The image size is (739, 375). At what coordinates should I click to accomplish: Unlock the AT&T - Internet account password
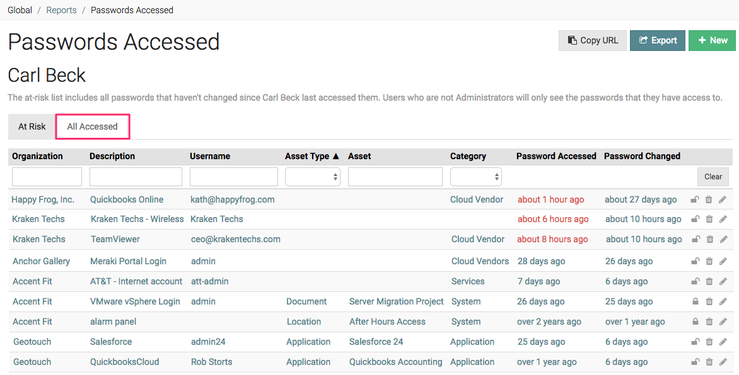pyautogui.click(x=695, y=281)
